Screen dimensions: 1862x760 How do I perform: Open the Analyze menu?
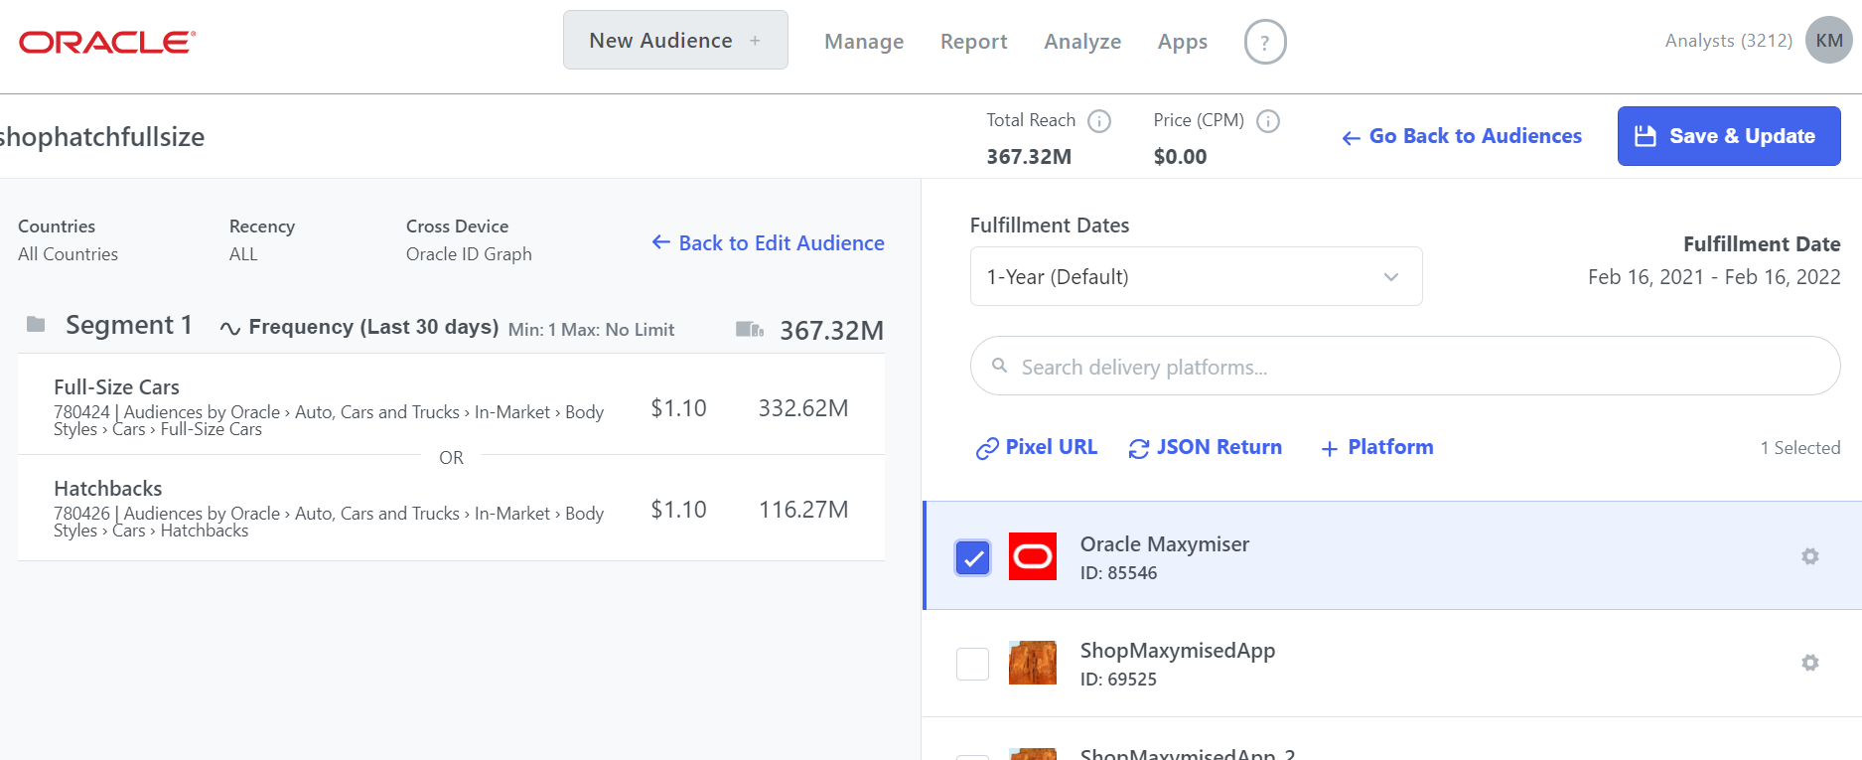[x=1082, y=42]
